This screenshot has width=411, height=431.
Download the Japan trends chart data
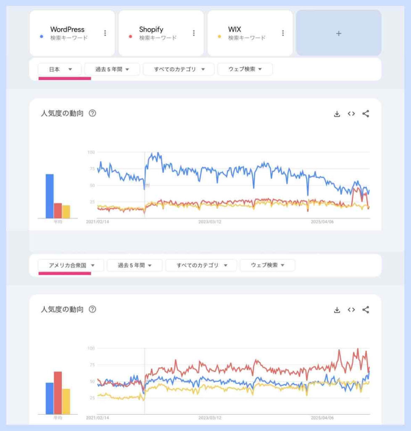click(x=337, y=114)
